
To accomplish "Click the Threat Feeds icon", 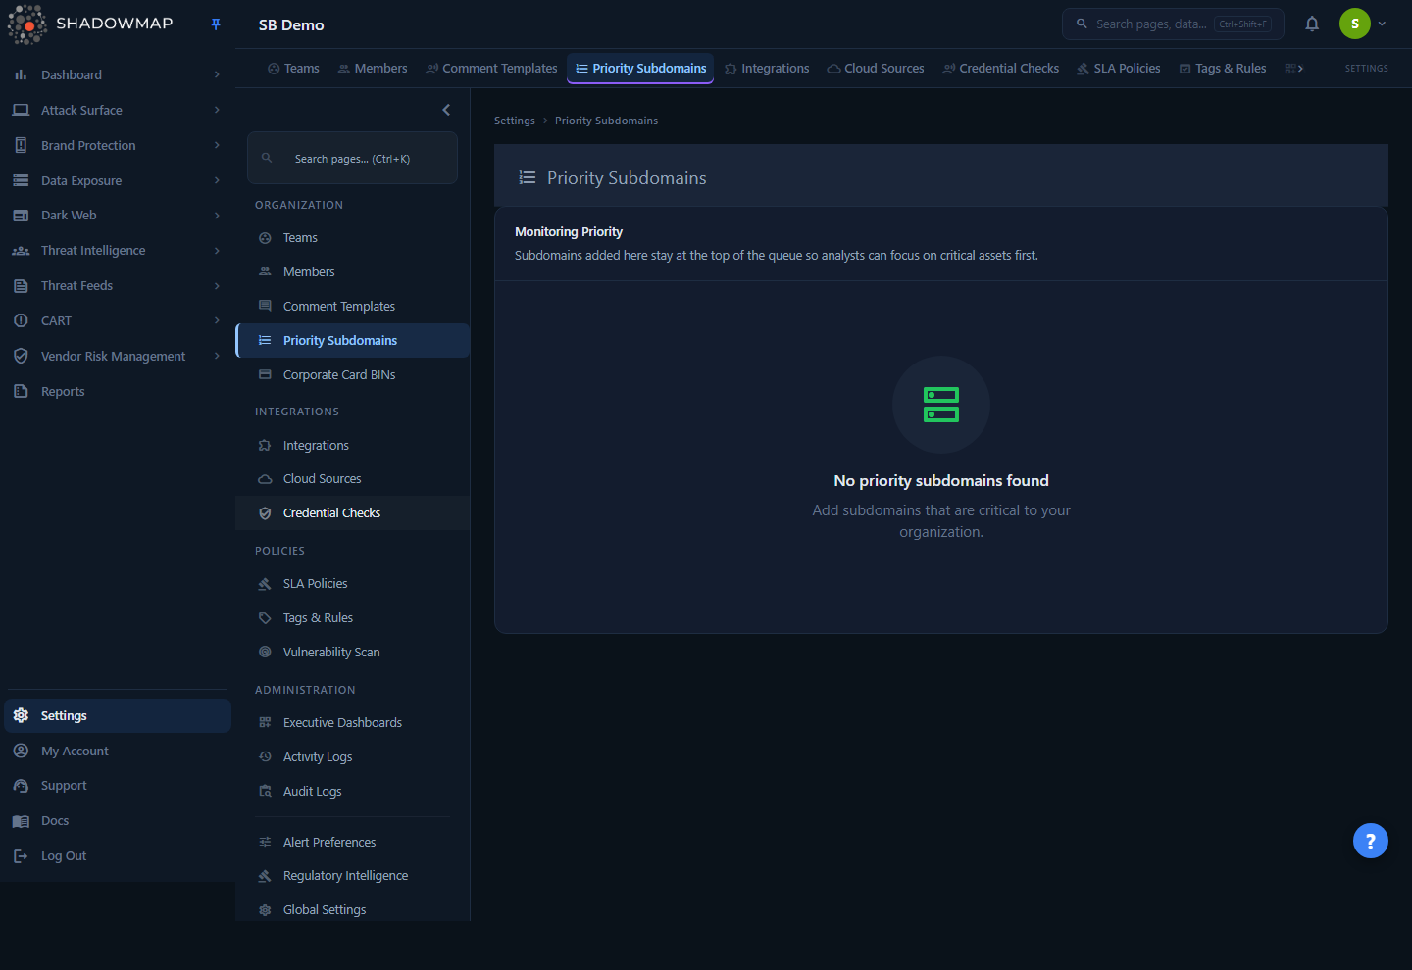I will click(x=21, y=286).
